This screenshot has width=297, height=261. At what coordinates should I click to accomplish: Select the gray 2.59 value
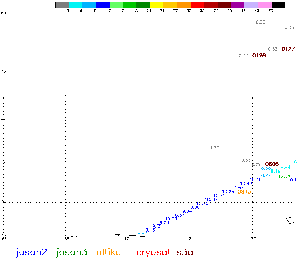256,164
